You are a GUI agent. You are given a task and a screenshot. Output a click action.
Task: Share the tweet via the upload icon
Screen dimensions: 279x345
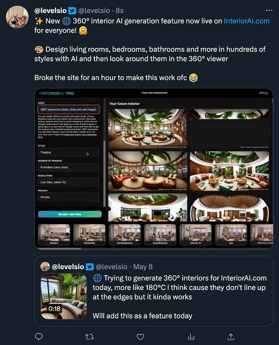(231, 337)
